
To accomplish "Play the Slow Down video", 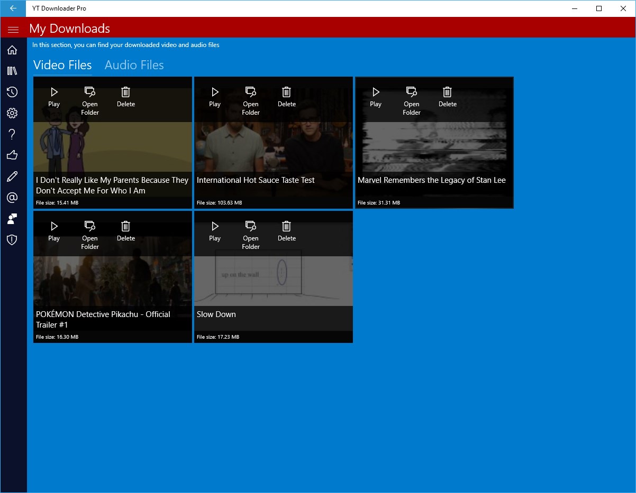I will tap(215, 231).
